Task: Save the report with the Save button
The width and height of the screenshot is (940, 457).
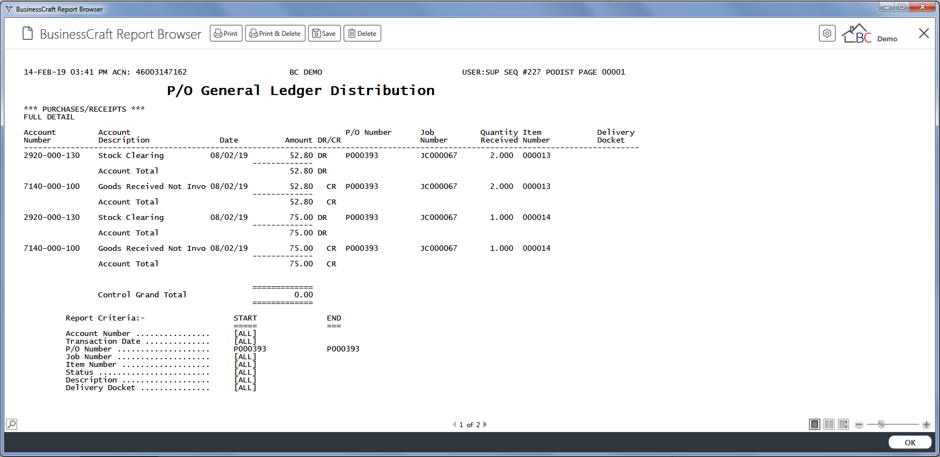Action: point(324,34)
